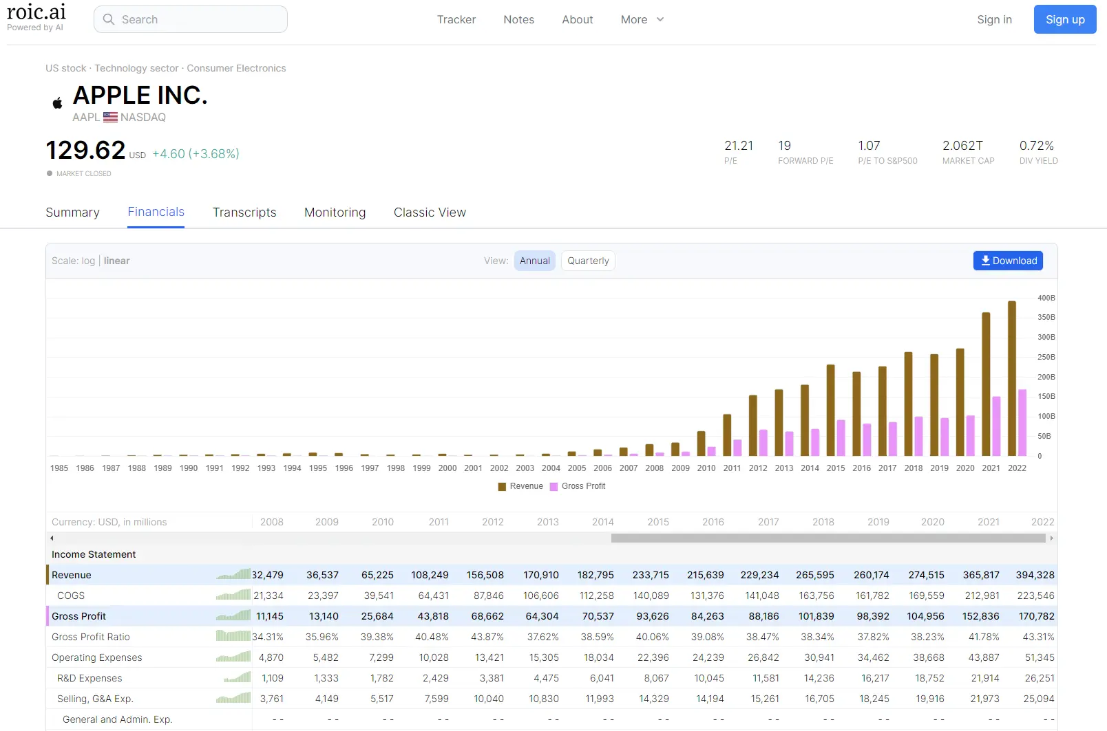
Task: Click the US flag icon beside NASDAQ
Action: click(x=110, y=117)
